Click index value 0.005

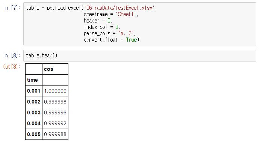(x=34, y=134)
